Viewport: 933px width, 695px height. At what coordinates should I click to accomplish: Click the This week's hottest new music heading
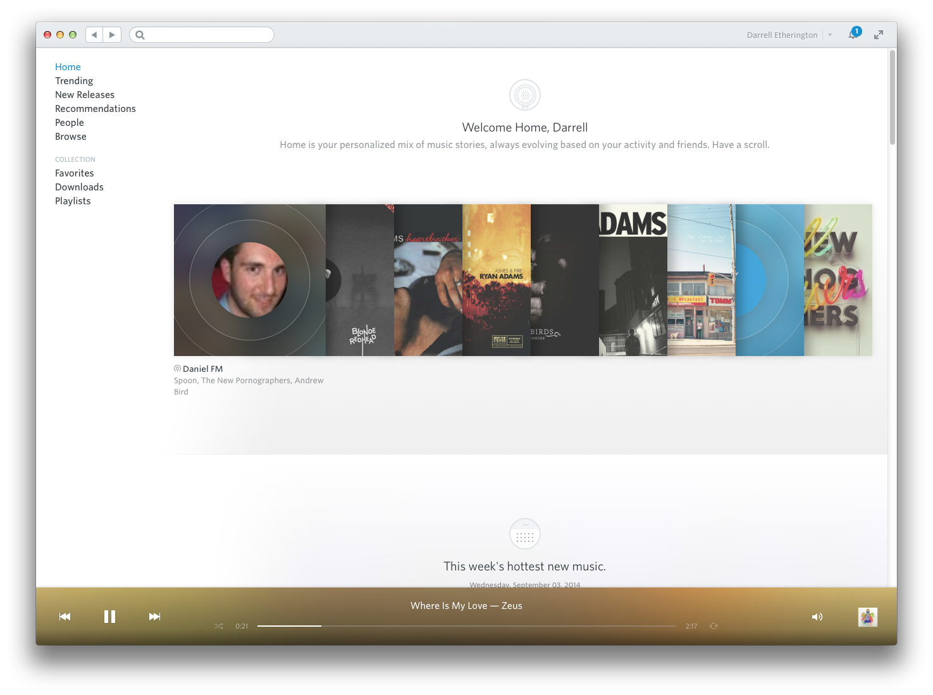pos(525,567)
